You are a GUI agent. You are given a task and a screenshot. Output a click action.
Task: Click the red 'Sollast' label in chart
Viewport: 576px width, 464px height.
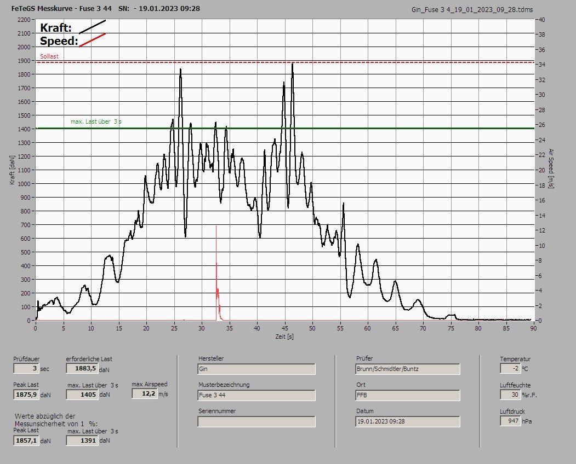tap(49, 56)
